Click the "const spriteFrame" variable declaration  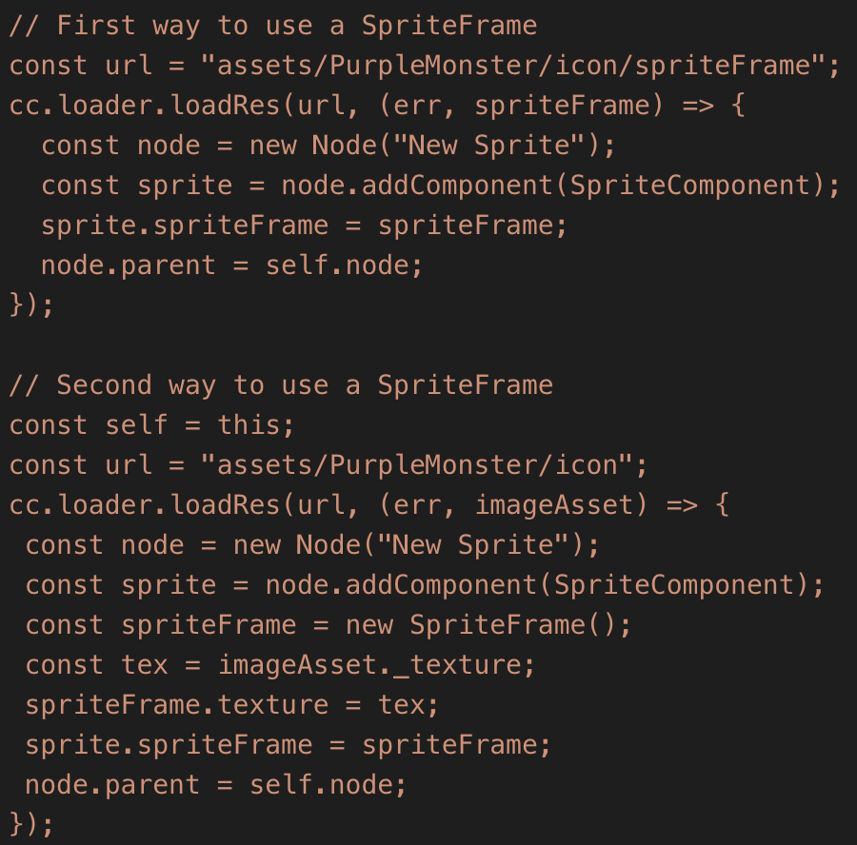point(161,625)
